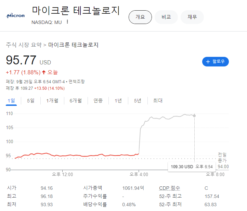Click the 전일 종가 94.00 label
The width and height of the screenshot is (247, 211).
[223, 161]
